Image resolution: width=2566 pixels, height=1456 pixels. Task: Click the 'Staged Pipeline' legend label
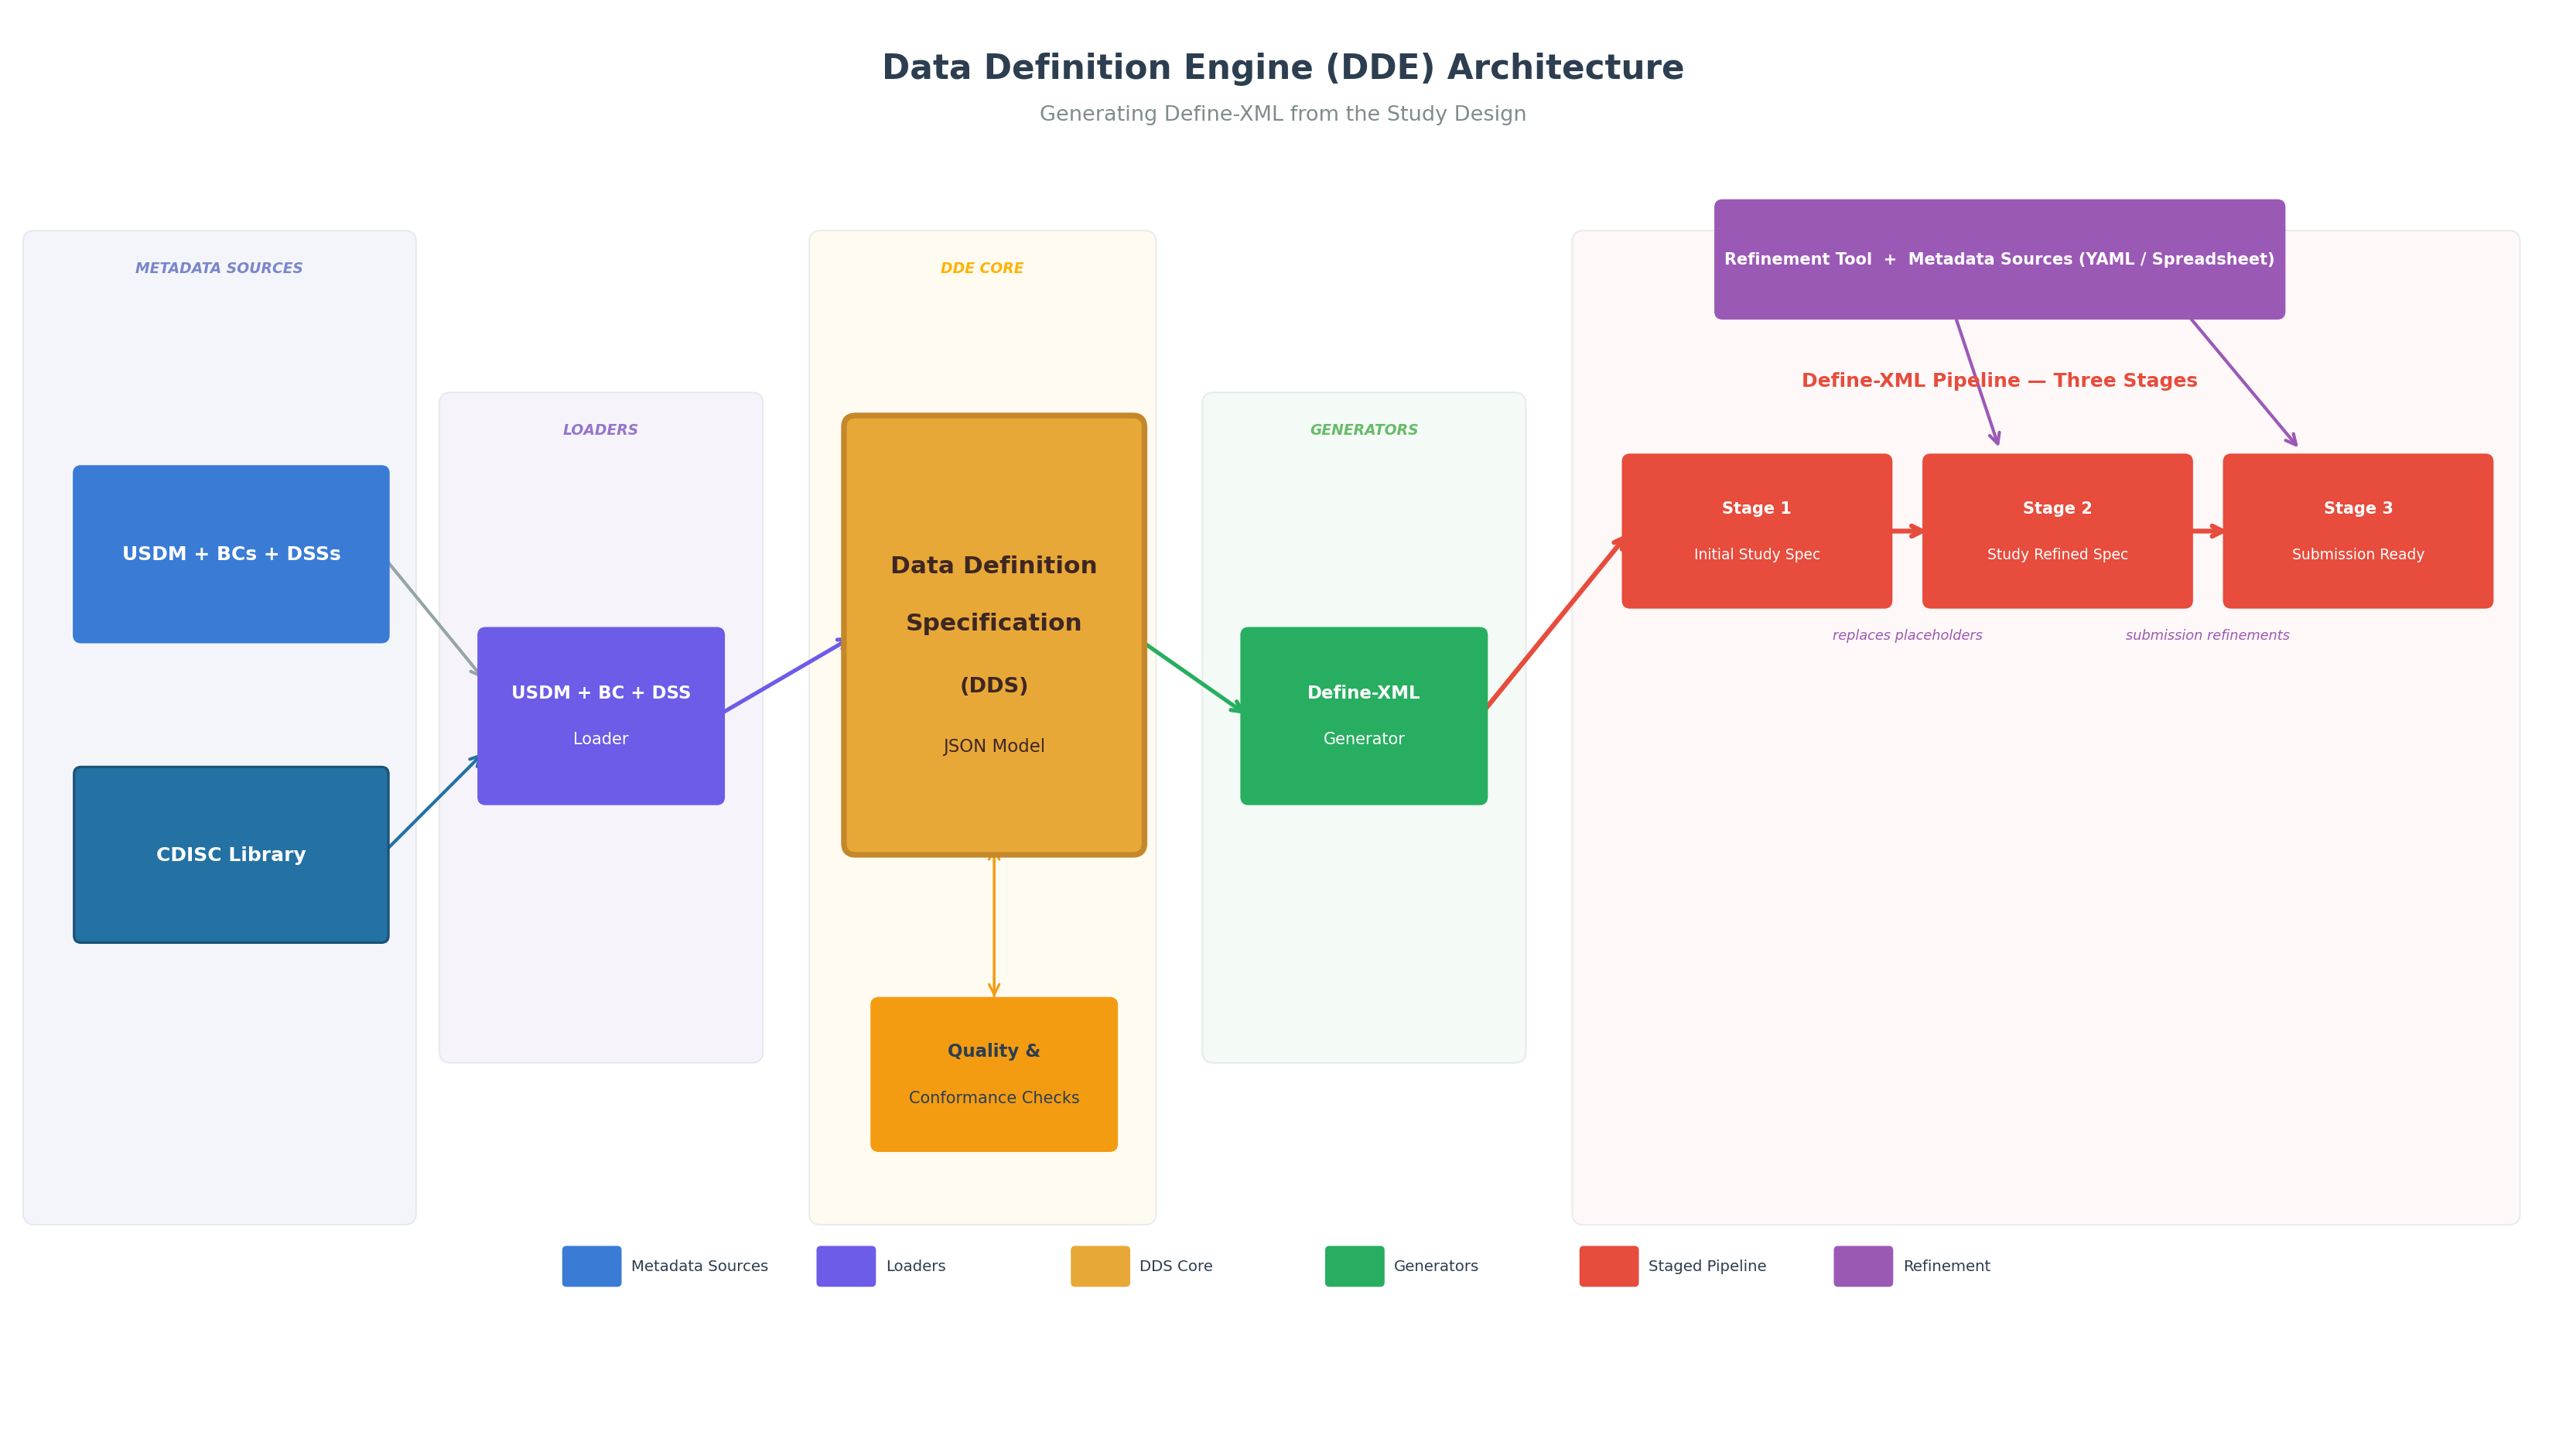pos(1707,1266)
